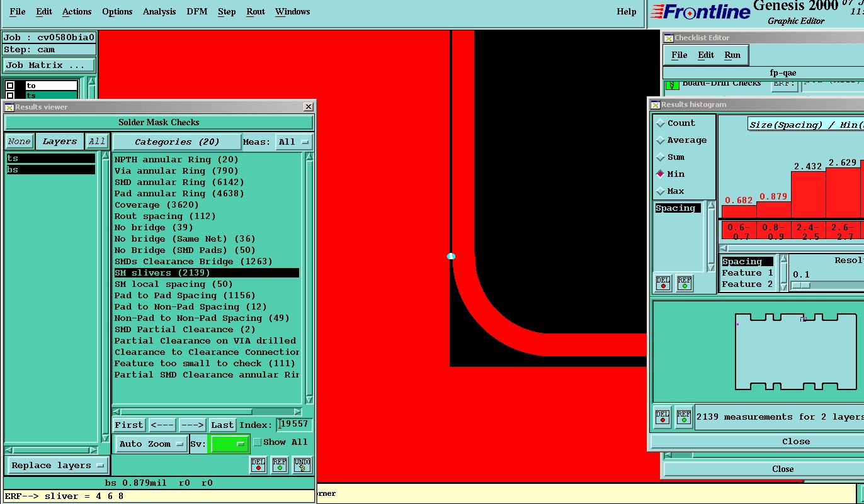Image resolution: width=864 pixels, height=504 pixels.
Task: Open the Meas All dropdown
Action: click(x=295, y=142)
